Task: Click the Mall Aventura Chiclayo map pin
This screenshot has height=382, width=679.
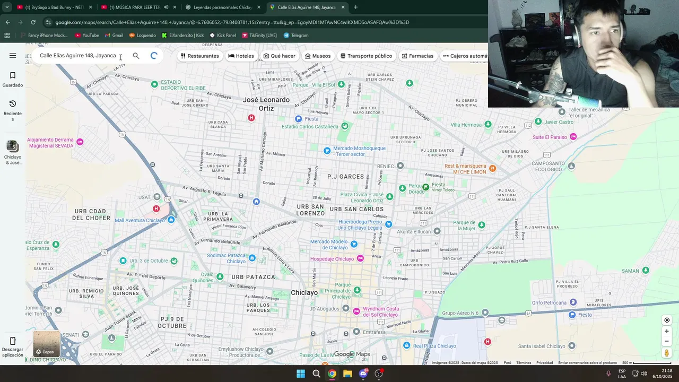Action: pos(171,220)
